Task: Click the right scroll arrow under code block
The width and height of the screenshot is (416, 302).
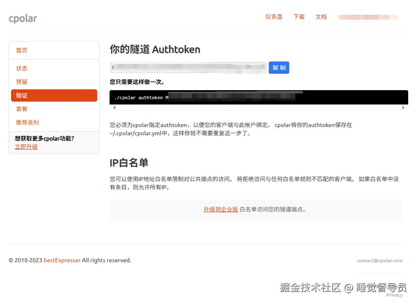Action: pos(403,107)
